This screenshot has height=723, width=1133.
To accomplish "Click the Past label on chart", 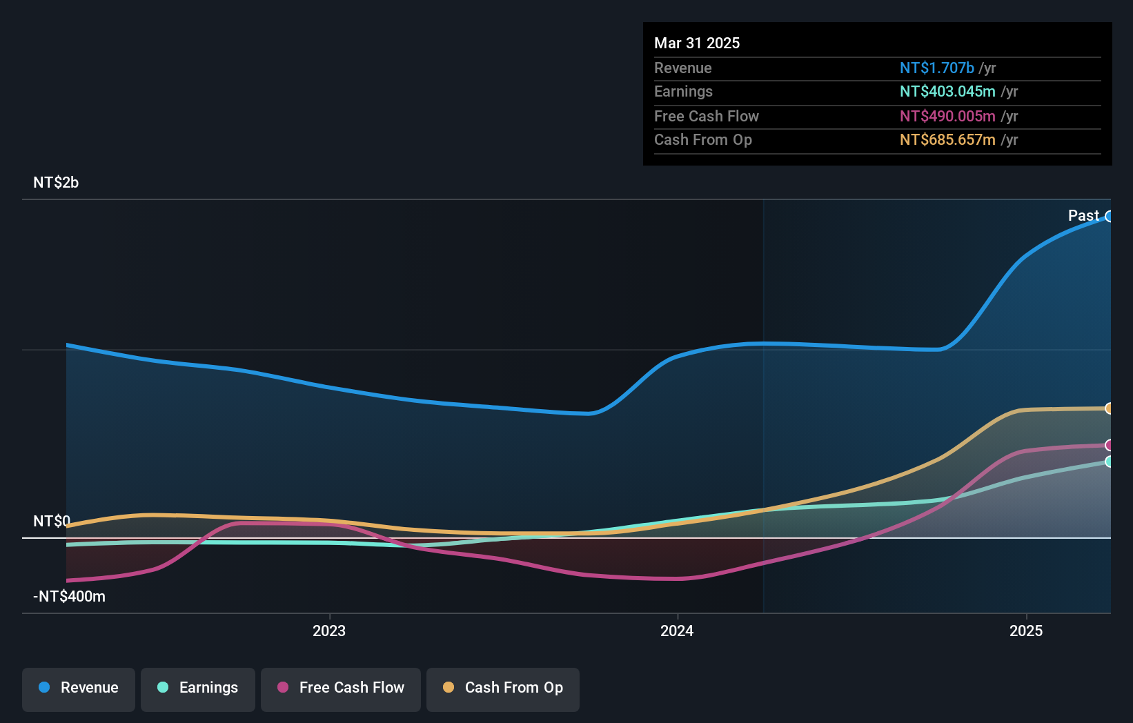I will (1083, 216).
